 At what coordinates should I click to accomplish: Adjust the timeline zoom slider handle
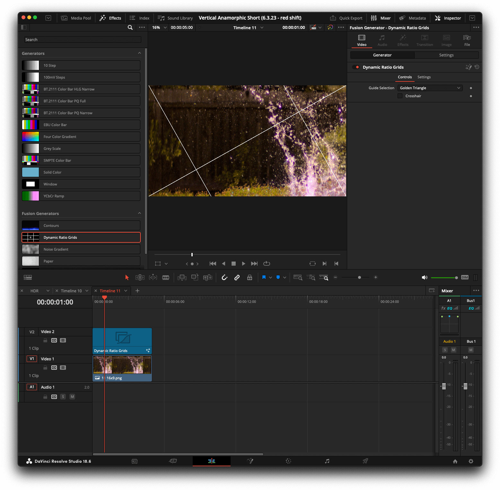pyautogui.click(x=359, y=277)
